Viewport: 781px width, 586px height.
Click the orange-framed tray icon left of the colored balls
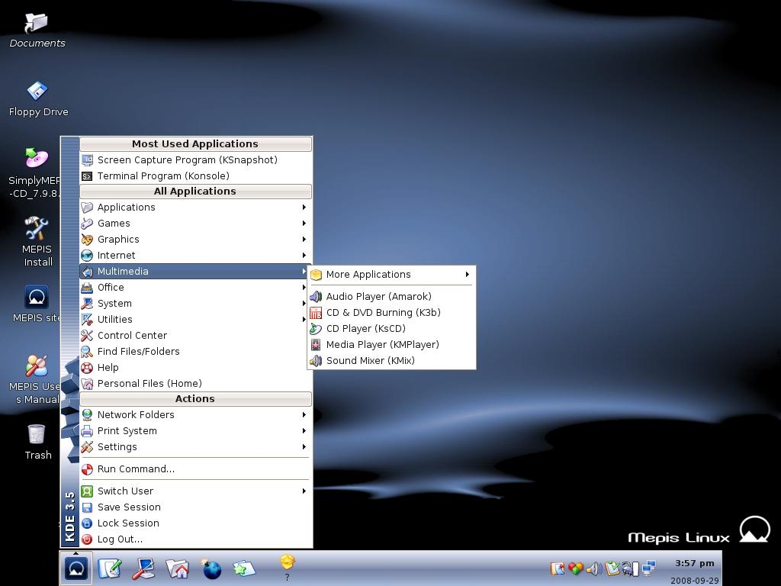pos(558,568)
